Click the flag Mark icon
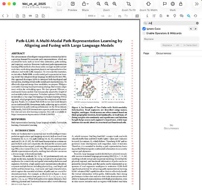The image size is (202, 190). 165,4
